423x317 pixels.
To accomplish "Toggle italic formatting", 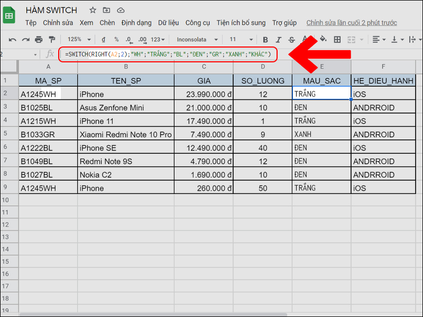I will 279,40.
